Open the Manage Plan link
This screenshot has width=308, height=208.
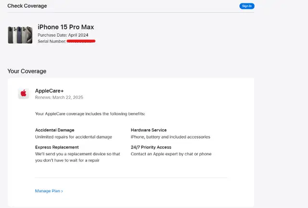pos(49,191)
